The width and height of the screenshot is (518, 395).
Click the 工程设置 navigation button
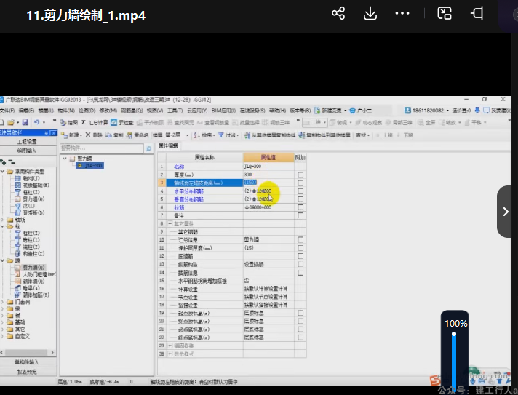coord(28,141)
